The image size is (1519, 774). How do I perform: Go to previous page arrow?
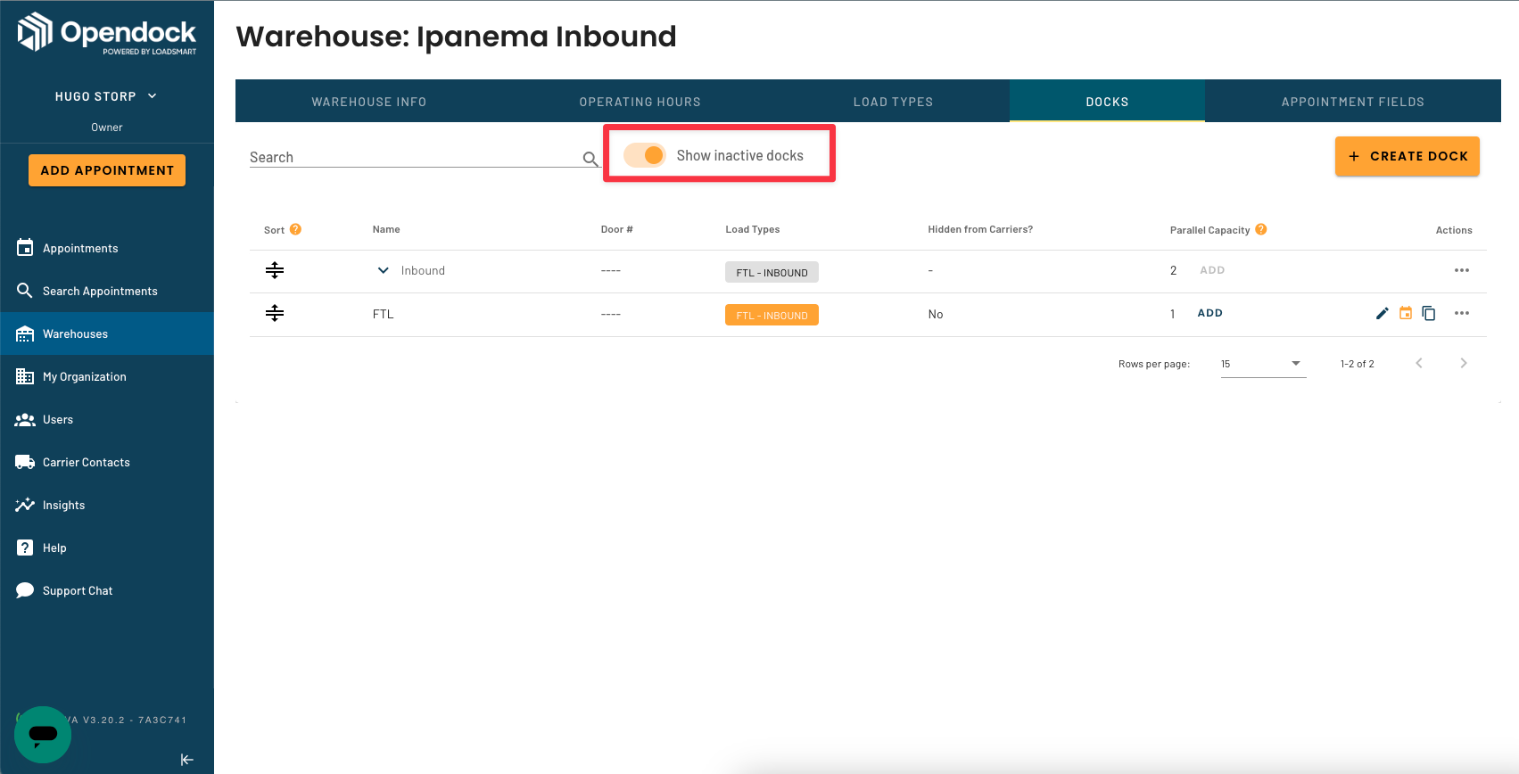1419,363
